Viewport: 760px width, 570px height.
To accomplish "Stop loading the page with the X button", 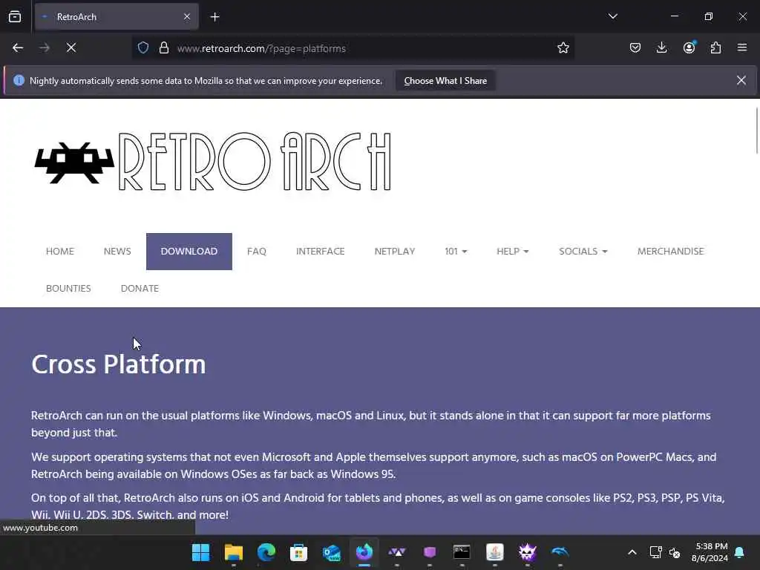I will [x=71, y=47].
